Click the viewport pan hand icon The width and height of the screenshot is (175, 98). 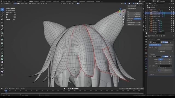tap(123, 19)
